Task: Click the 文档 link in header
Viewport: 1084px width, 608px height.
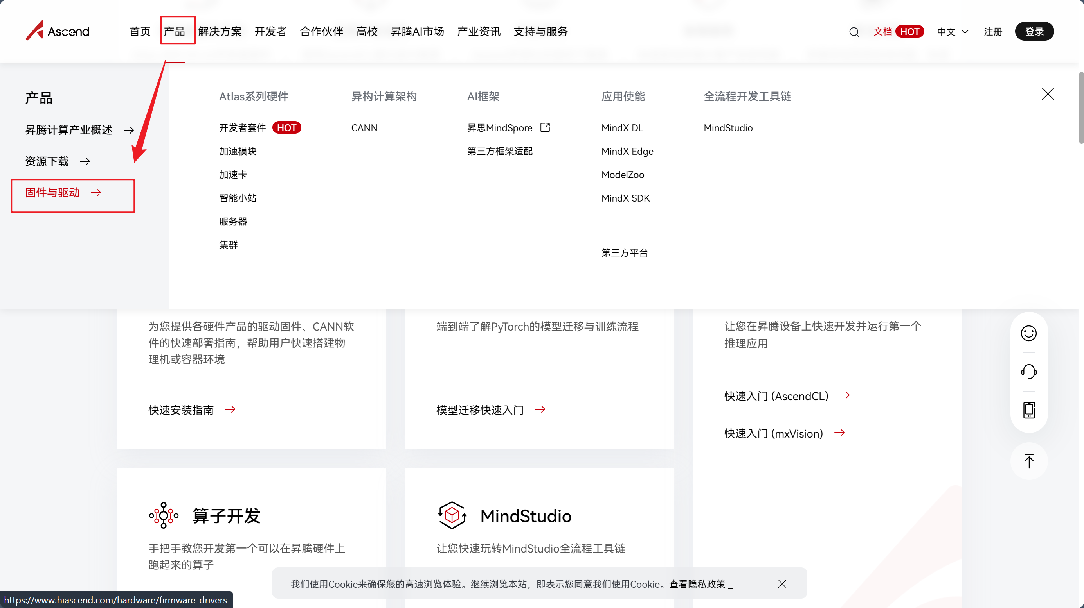Action: 882,32
